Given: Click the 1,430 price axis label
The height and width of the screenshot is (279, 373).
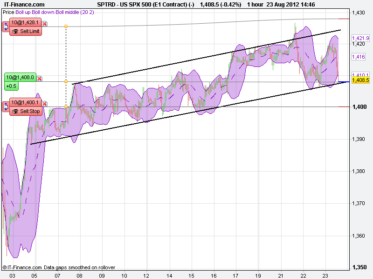Looking at the screenshot, I should point(359,13).
